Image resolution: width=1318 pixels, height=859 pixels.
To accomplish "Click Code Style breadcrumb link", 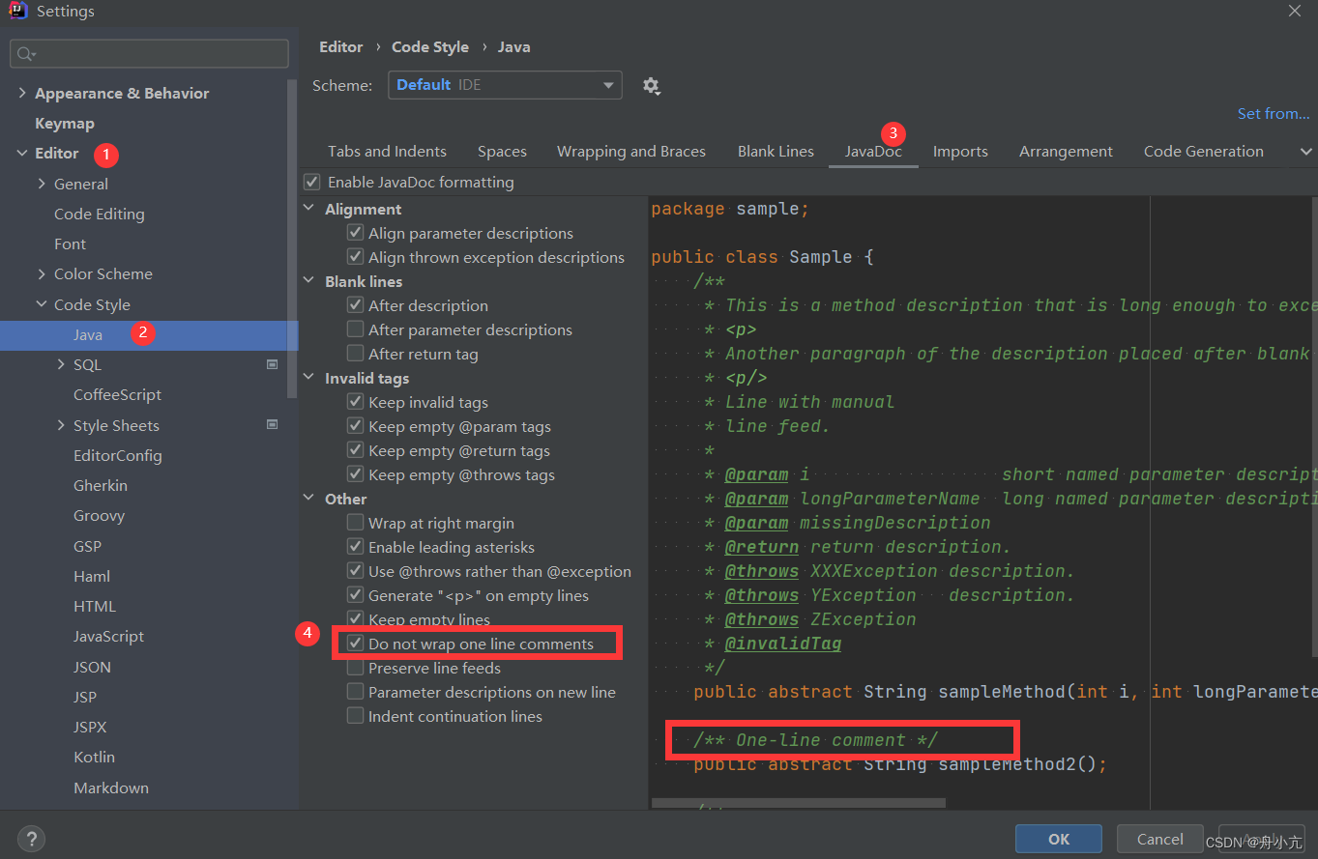I will pyautogui.click(x=430, y=46).
